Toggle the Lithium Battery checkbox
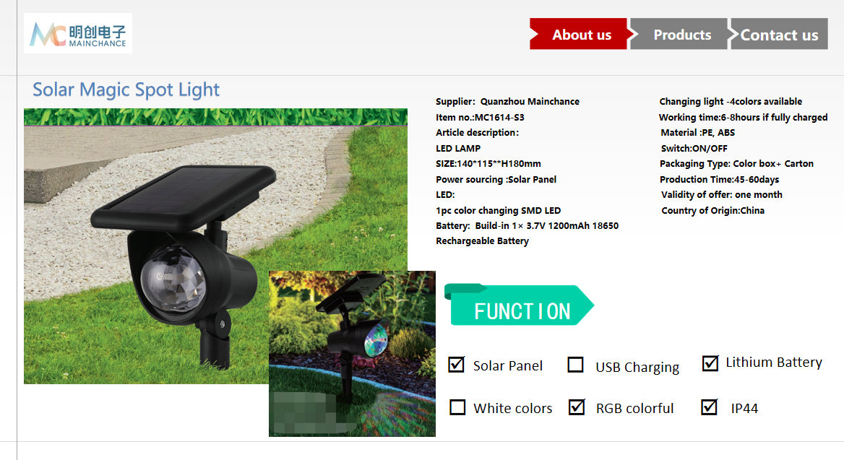Viewport: 844px width, 460px height. point(710,363)
